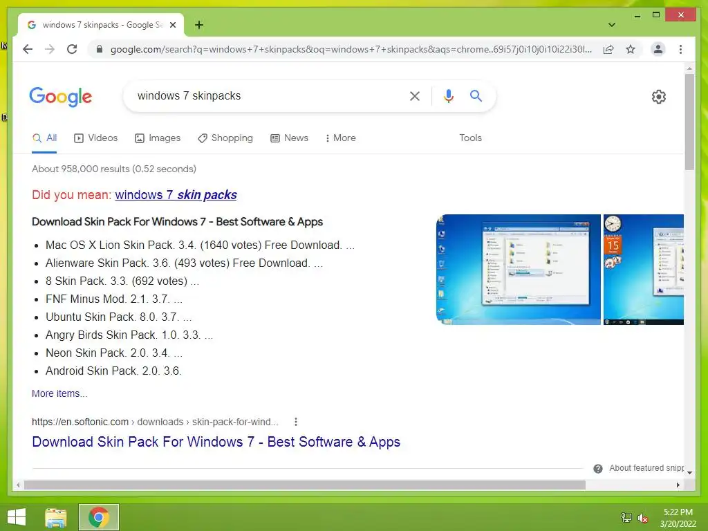
Task: Open a new browser tab
Action: coord(198,25)
